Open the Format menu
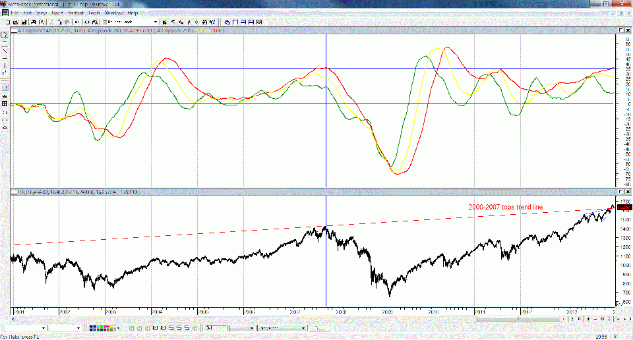Image resolution: width=633 pixels, height=340 pixels. tap(75, 13)
